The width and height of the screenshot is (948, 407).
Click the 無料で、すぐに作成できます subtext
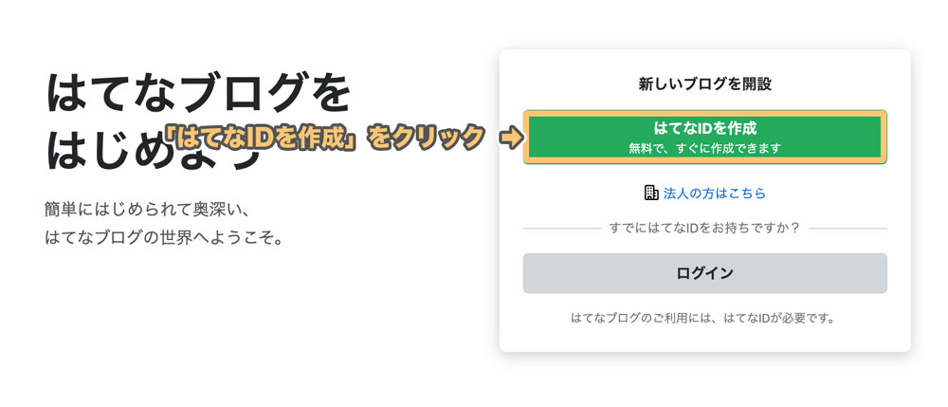tap(704, 148)
